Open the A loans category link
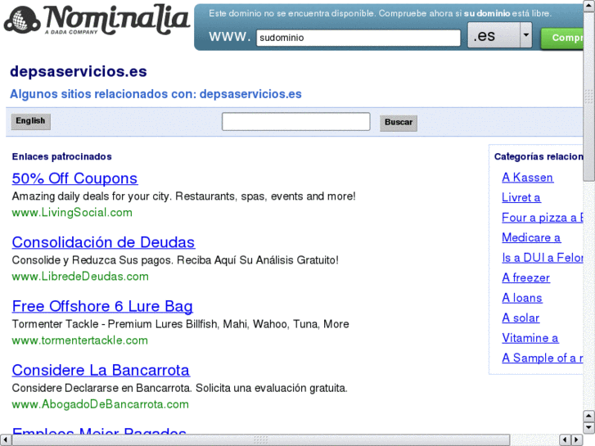Screen dimensions: 595x446 click(x=522, y=298)
